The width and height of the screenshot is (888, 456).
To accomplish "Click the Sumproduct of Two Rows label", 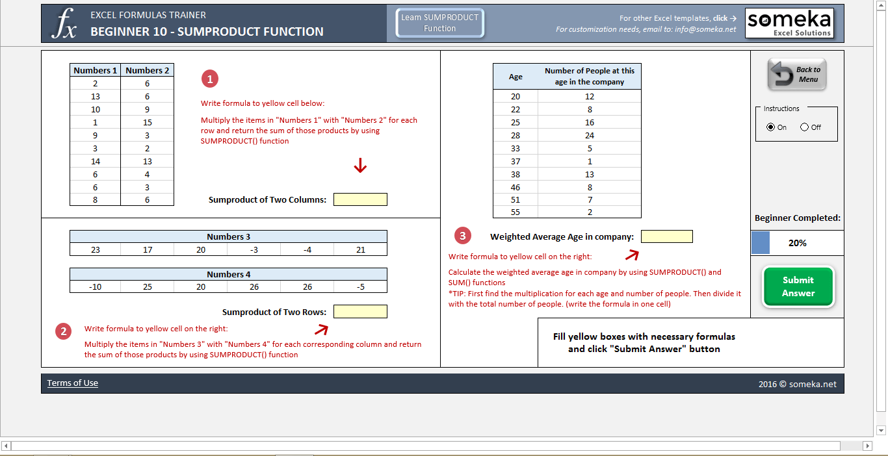I will pos(274,312).
